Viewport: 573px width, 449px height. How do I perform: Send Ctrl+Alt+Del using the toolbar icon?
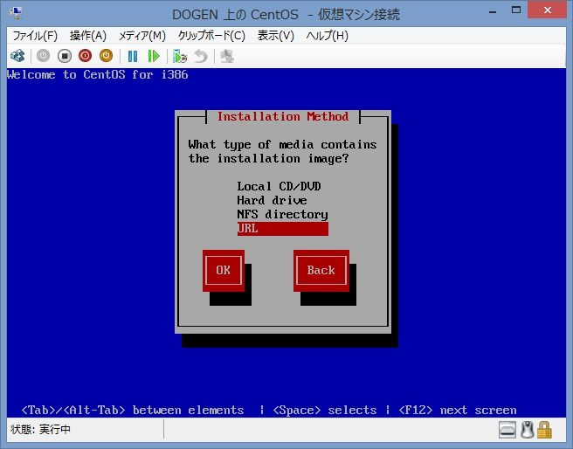[x=17, y=56]
